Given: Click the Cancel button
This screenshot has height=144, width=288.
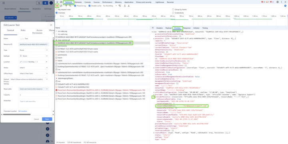Looking at the screenshot, I should 36,119.
